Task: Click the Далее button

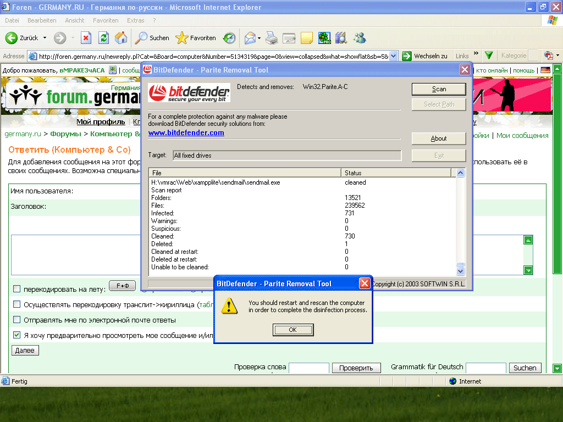Action: (x=25, y=350)
